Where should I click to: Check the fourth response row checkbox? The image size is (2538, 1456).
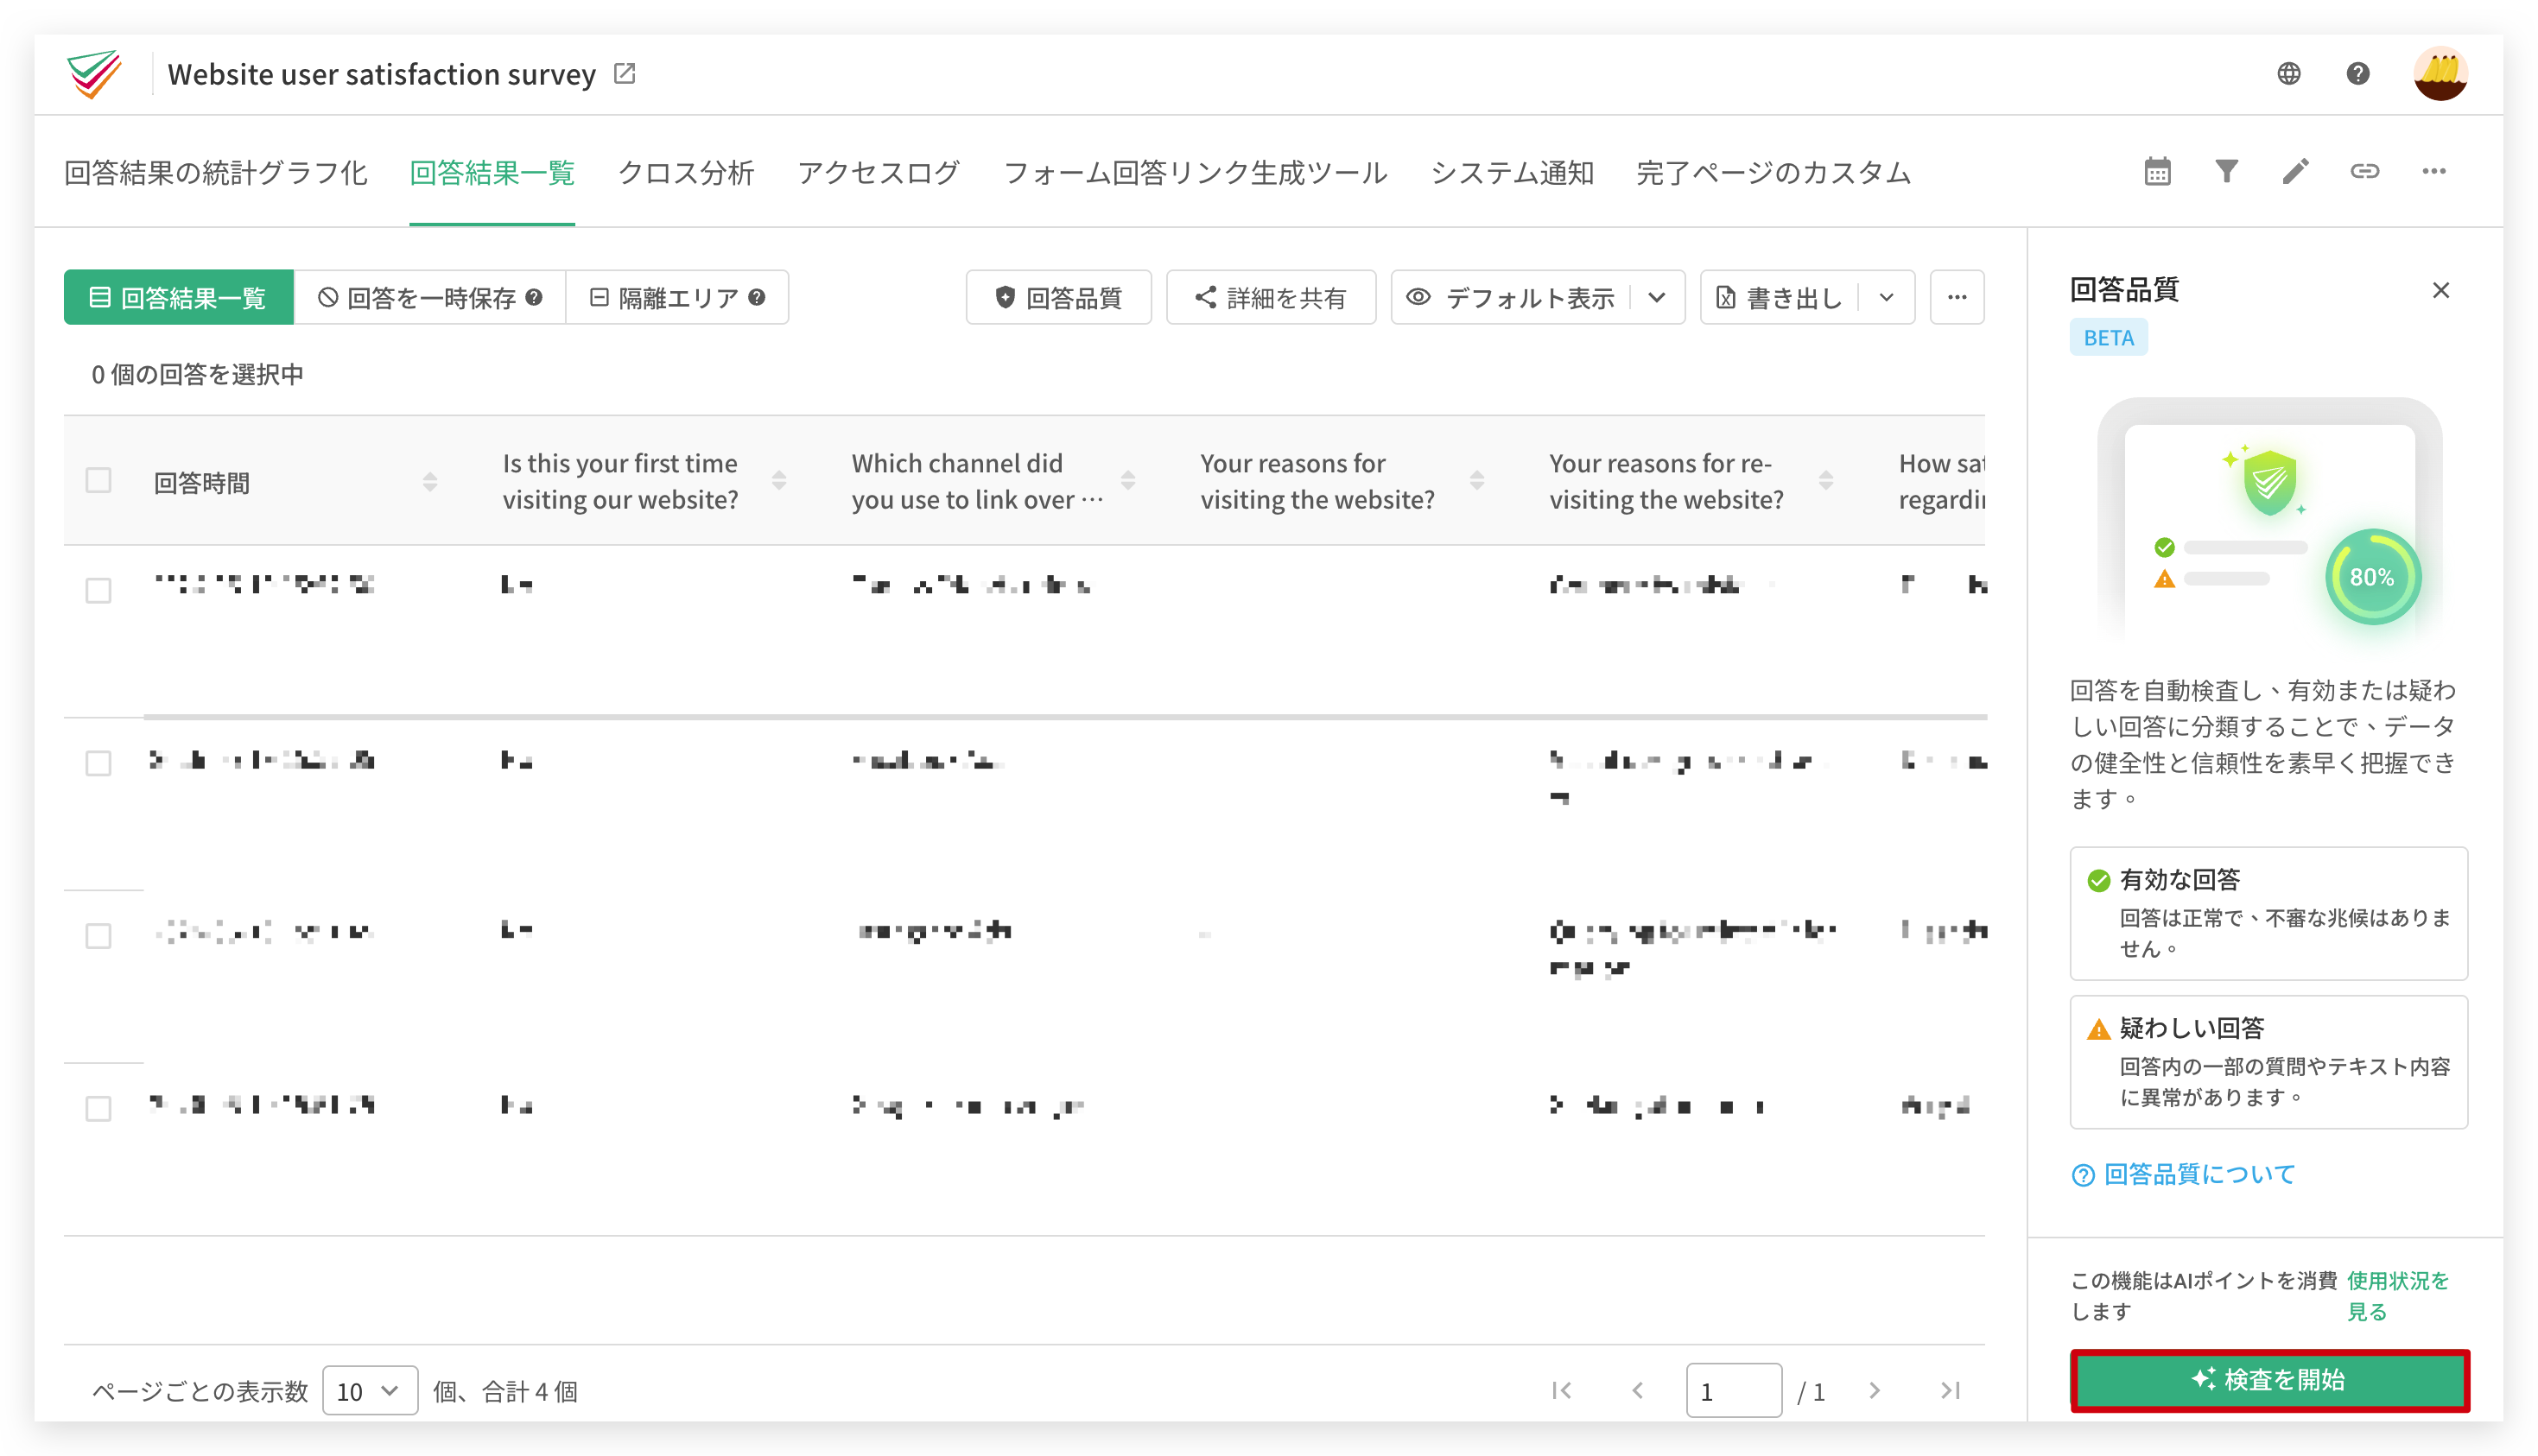coord(98,1109)
